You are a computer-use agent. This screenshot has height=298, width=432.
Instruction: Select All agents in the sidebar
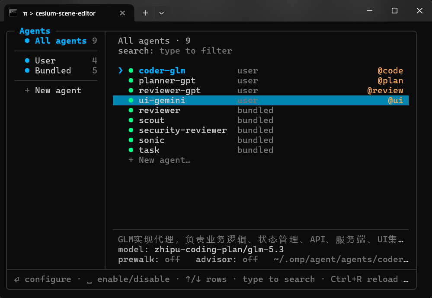[61, 41]
